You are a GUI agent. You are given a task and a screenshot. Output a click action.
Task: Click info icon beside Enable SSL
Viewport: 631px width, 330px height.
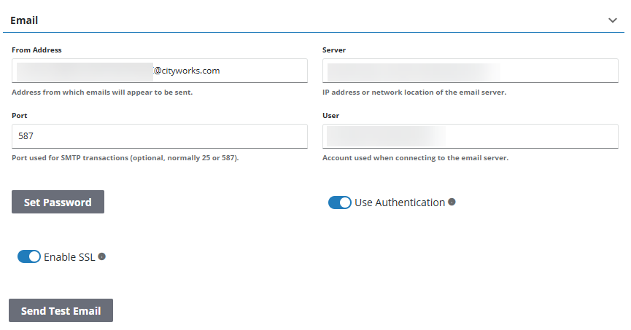[102, 256]
